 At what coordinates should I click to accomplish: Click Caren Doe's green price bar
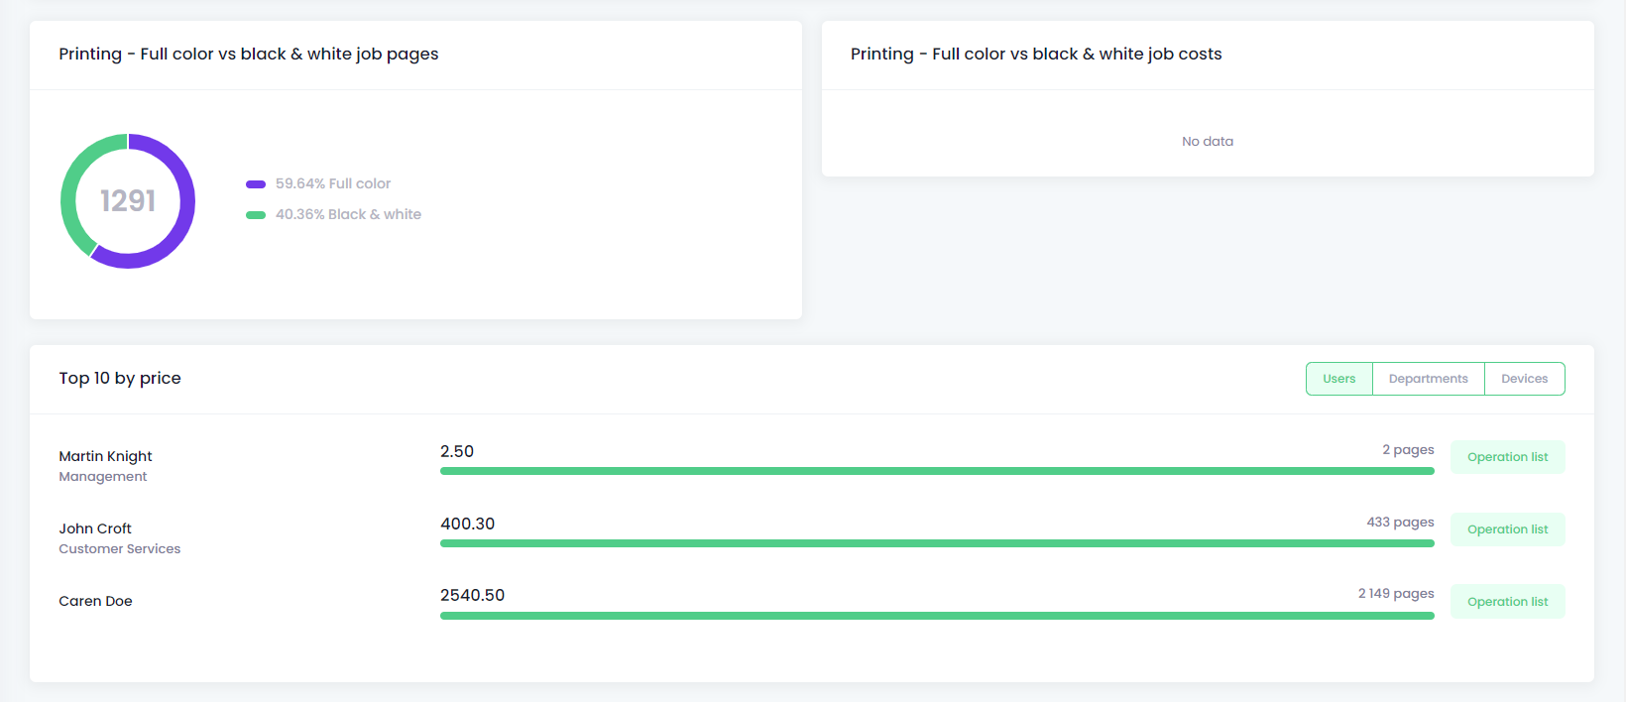coord(937,616)
